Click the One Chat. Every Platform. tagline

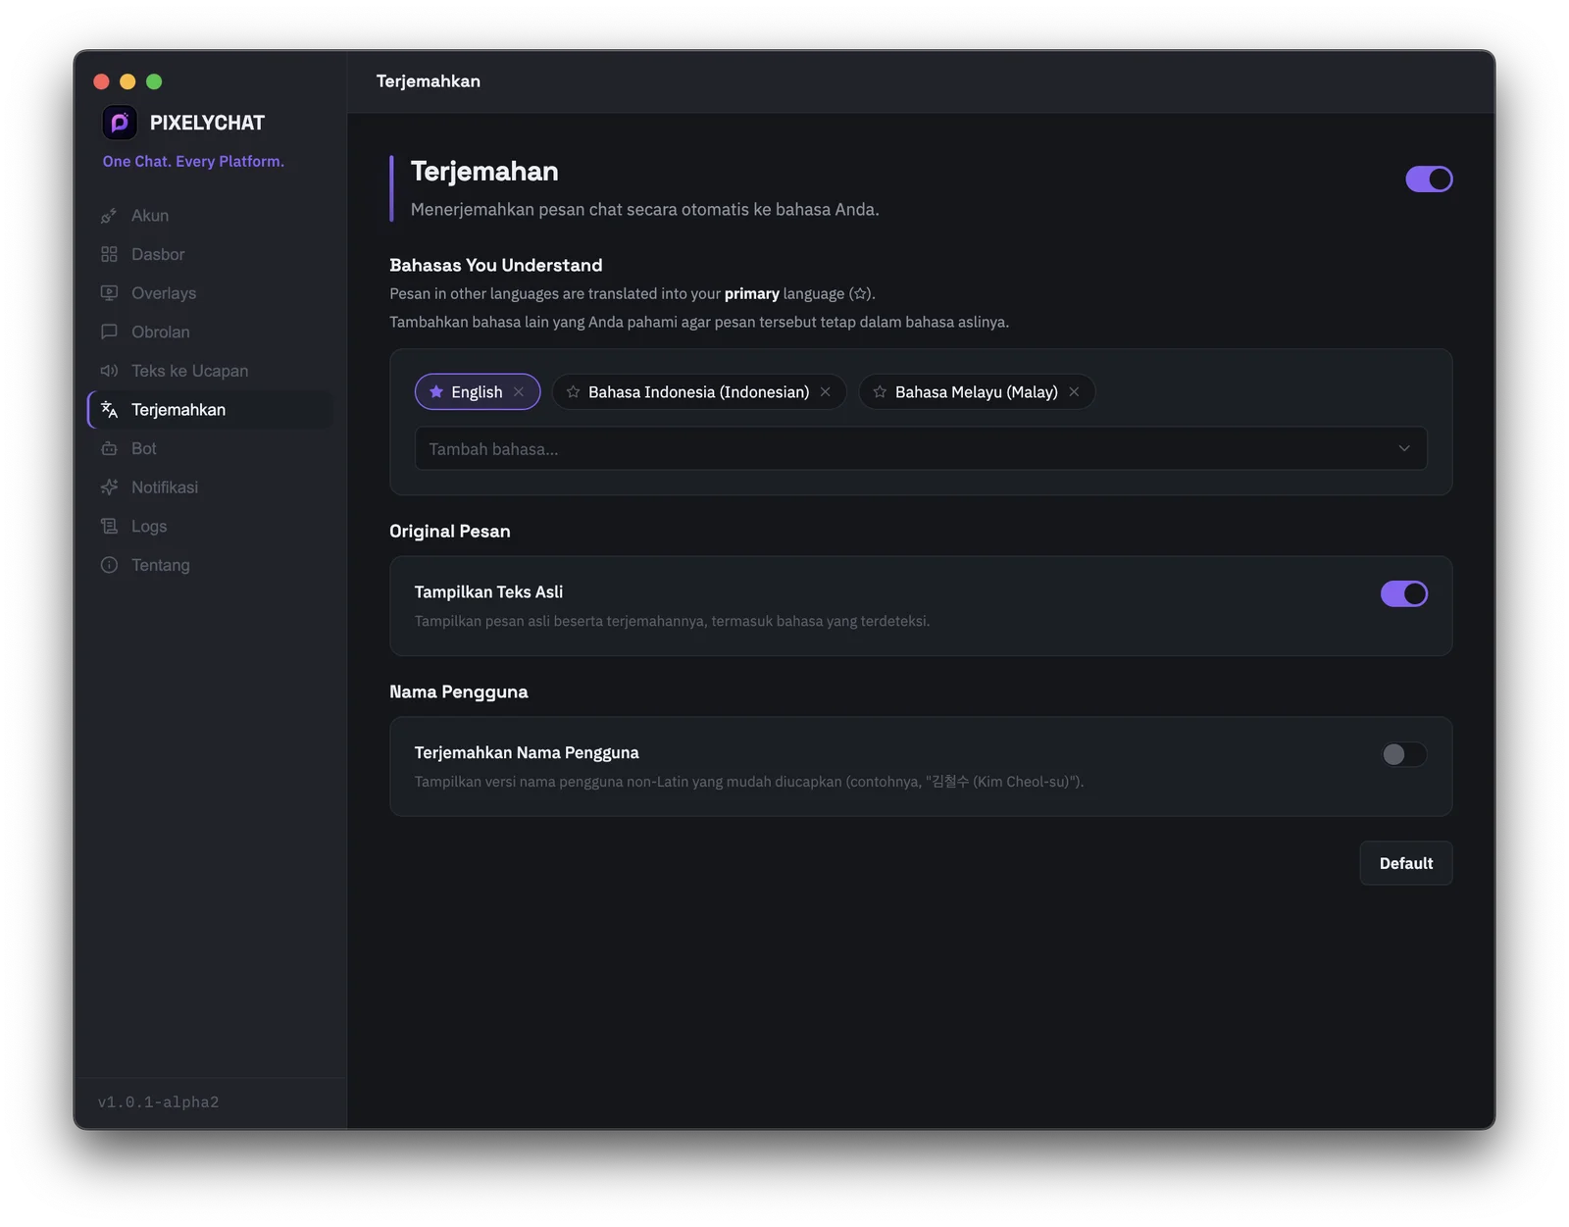pyautogui.click(x=193, y=161)
